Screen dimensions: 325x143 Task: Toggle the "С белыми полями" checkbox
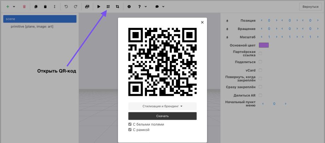(x=130, y=124)
